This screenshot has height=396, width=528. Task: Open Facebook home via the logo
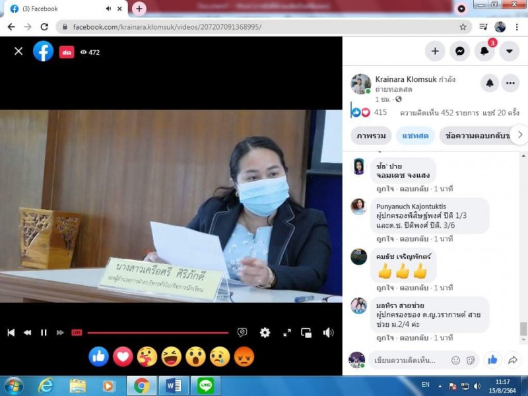point(43,51)
